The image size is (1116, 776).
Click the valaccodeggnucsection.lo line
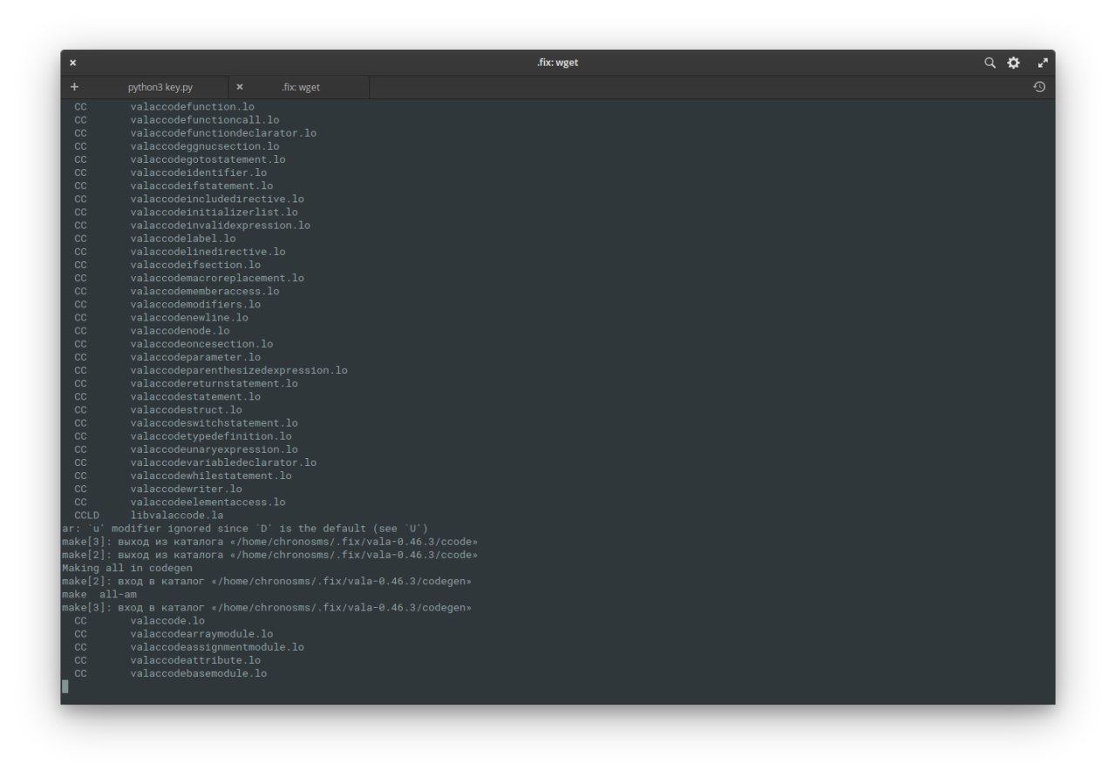point(177,146)
